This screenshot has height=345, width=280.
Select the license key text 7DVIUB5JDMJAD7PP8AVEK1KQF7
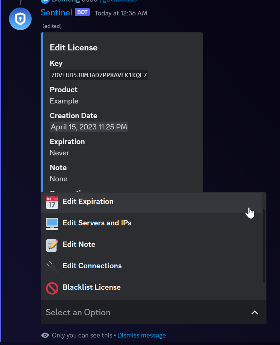tap(99, 75)
